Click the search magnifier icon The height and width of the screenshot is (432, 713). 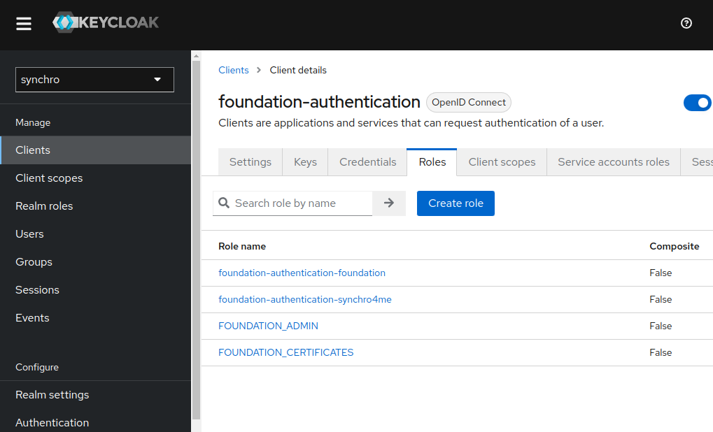point(224,203)
